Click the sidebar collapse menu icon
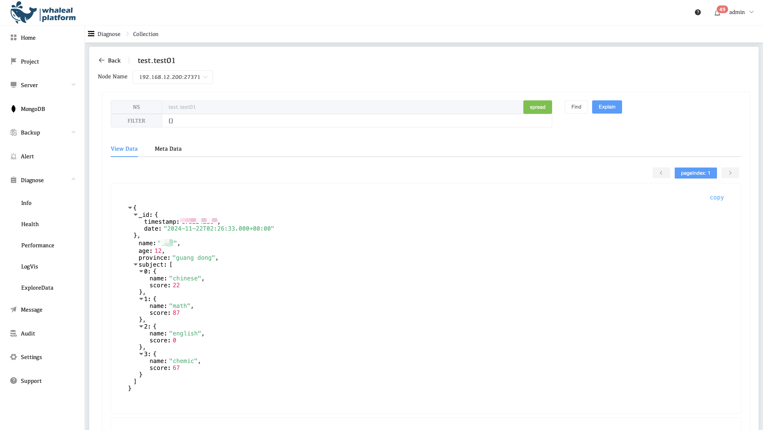Image resolution: width=763 pixels, height=430 pixels. [91, 34]
